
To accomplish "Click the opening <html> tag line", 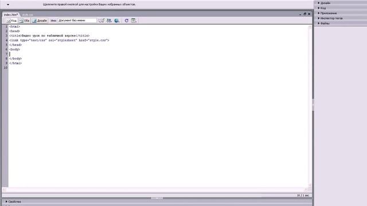I will pos(14,27).
